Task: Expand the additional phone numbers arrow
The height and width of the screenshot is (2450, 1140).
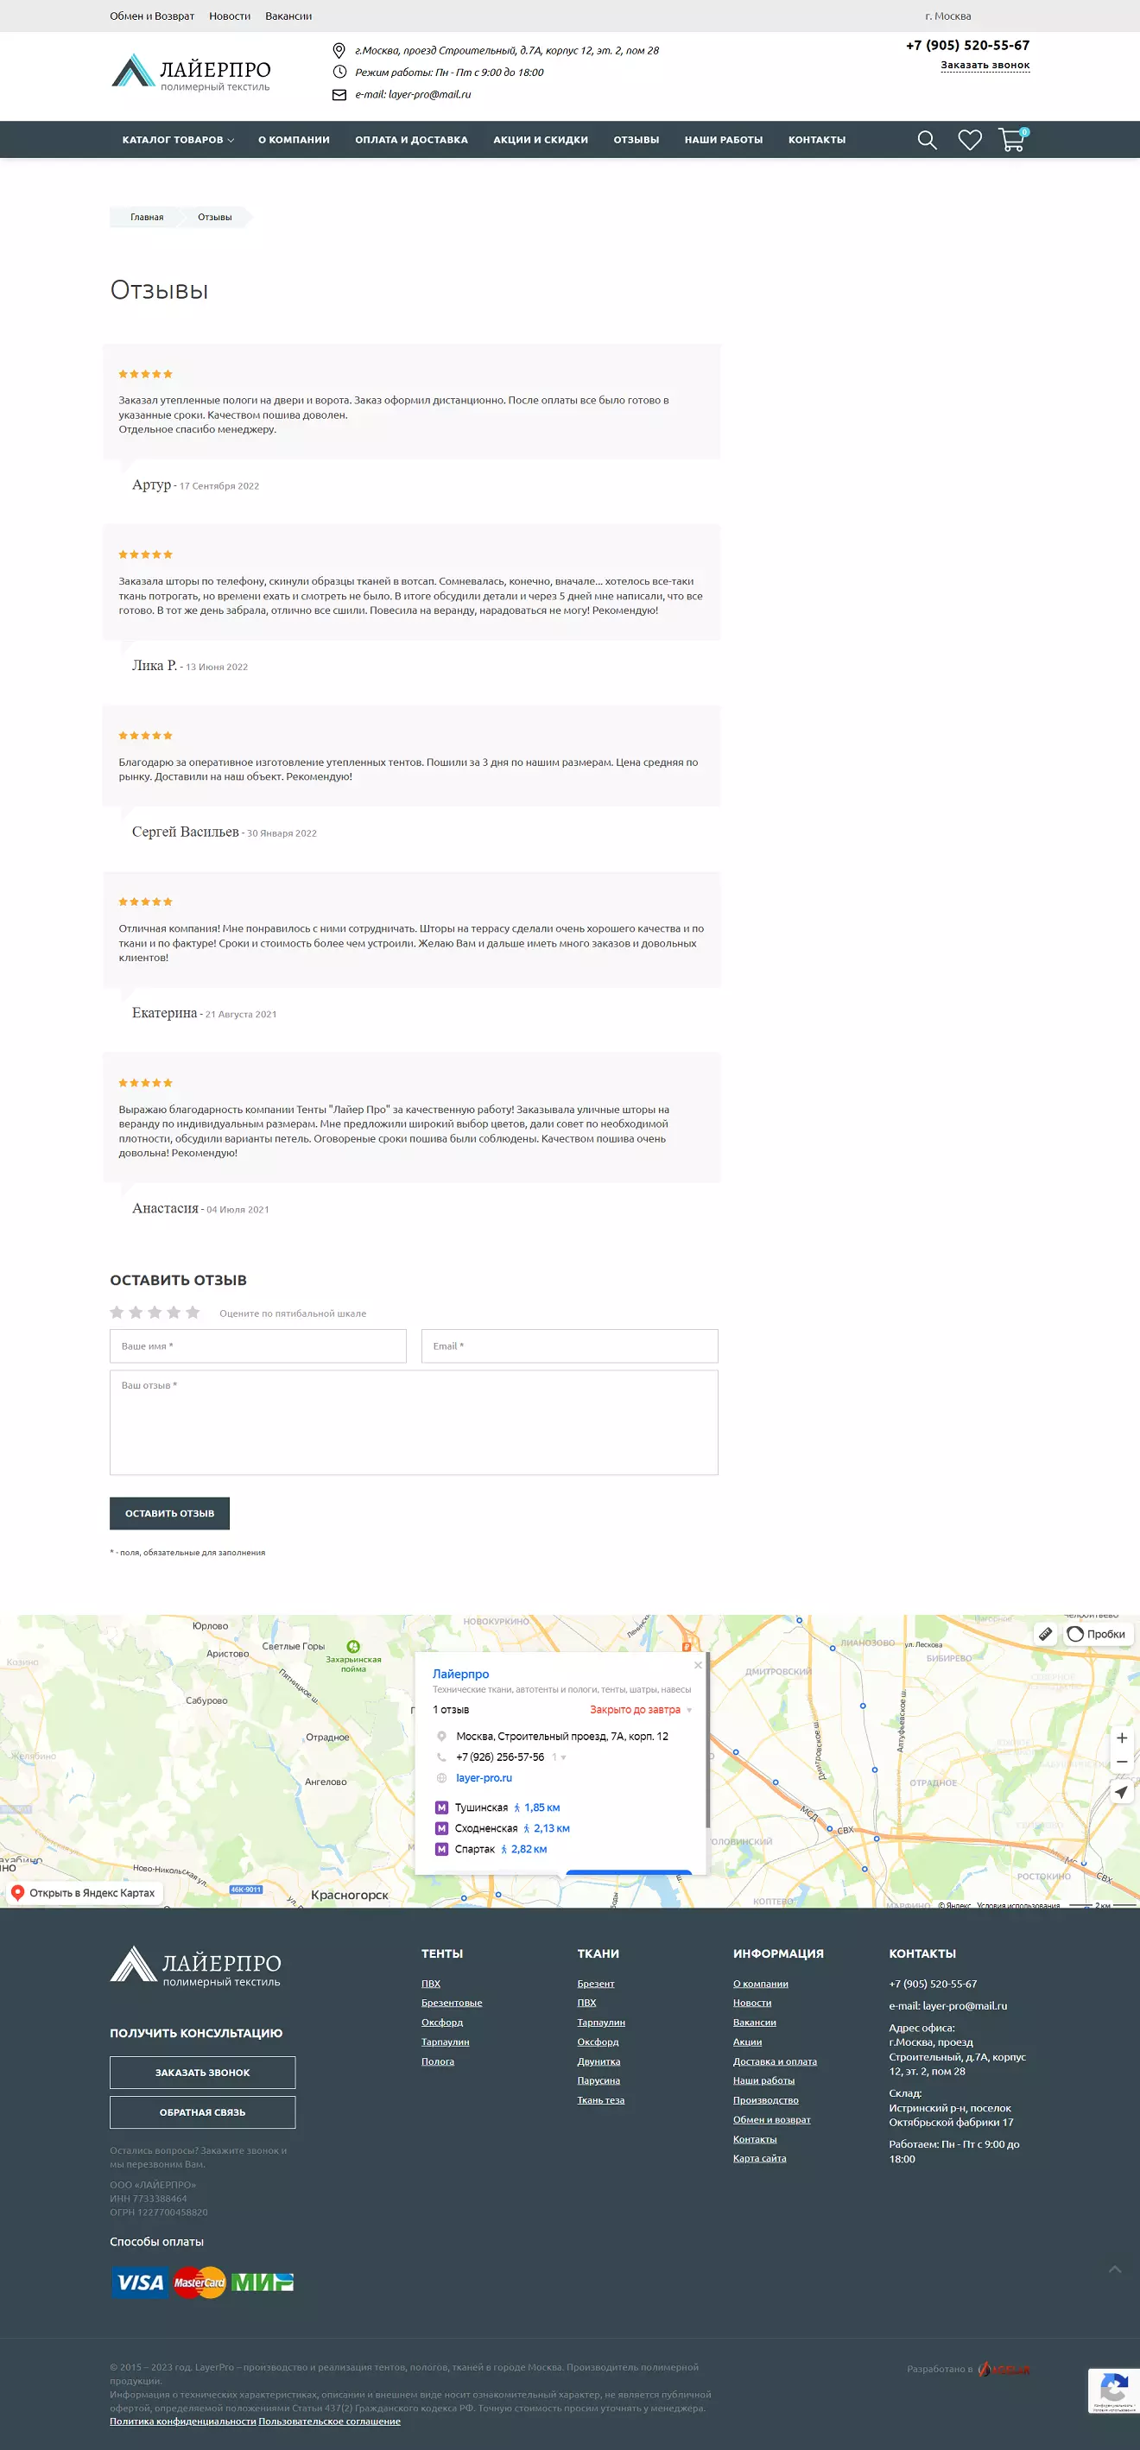Action: pyautogui.click(x=563, y=1757)
